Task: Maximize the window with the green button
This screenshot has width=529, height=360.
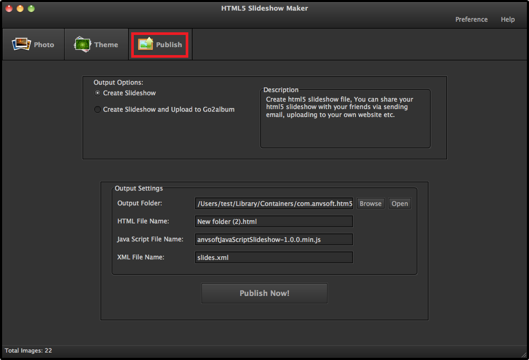Action: (31, 8)
